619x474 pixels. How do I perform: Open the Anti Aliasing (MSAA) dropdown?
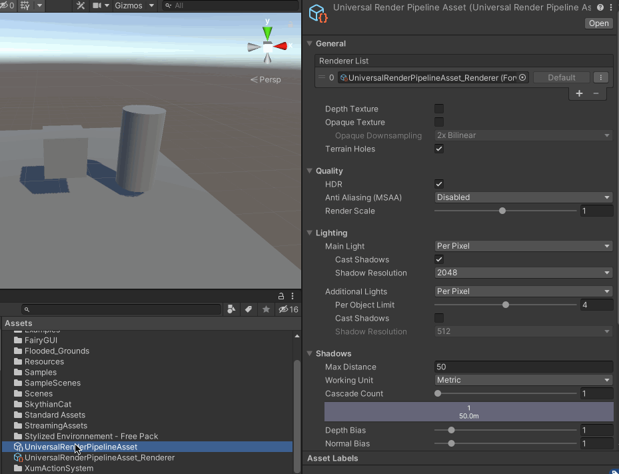click(523, 197)
